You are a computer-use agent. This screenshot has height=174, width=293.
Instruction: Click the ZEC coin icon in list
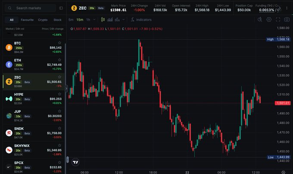[9, 81]
